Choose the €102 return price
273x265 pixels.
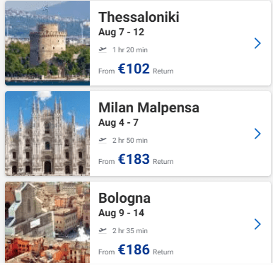pos(134,69)
